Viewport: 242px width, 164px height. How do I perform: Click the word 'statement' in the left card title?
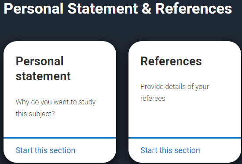point(43,76)
